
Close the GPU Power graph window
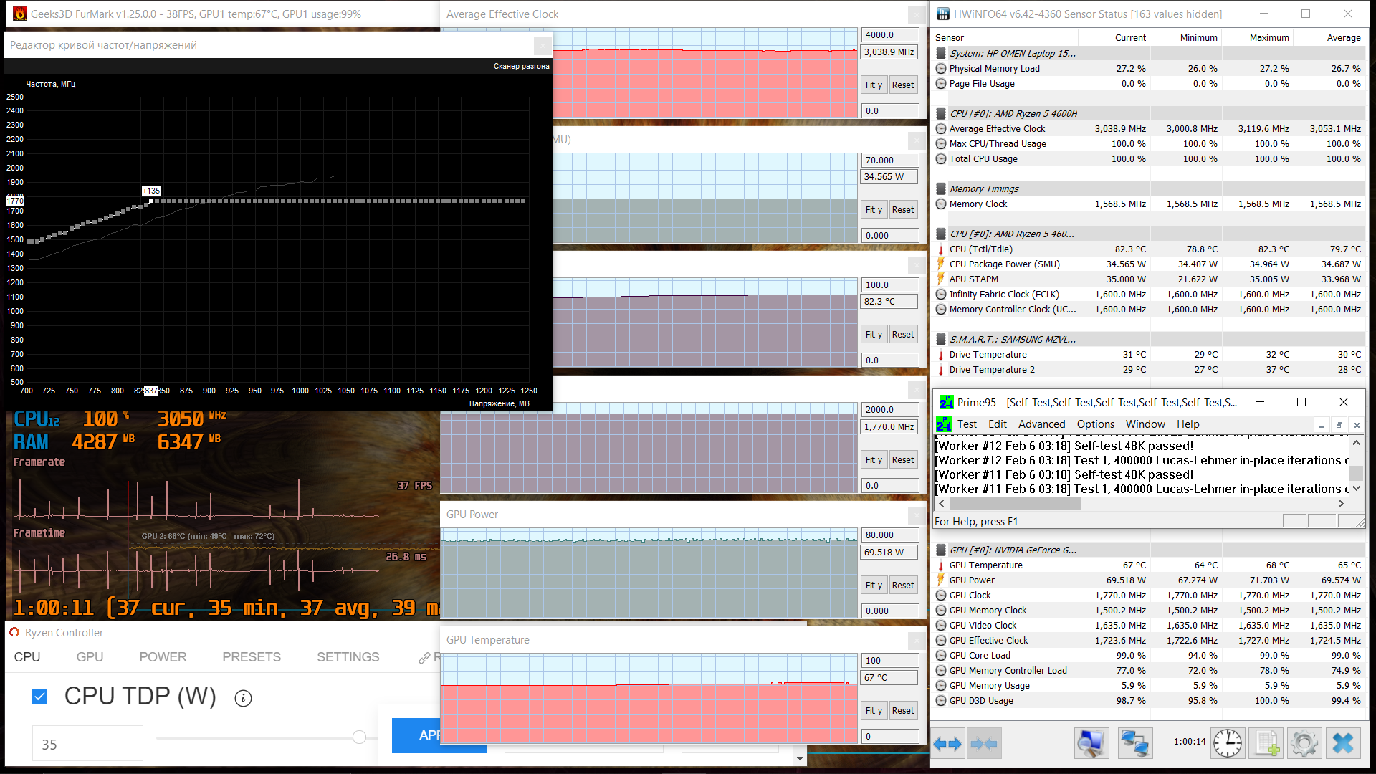(x=917, y=515)
